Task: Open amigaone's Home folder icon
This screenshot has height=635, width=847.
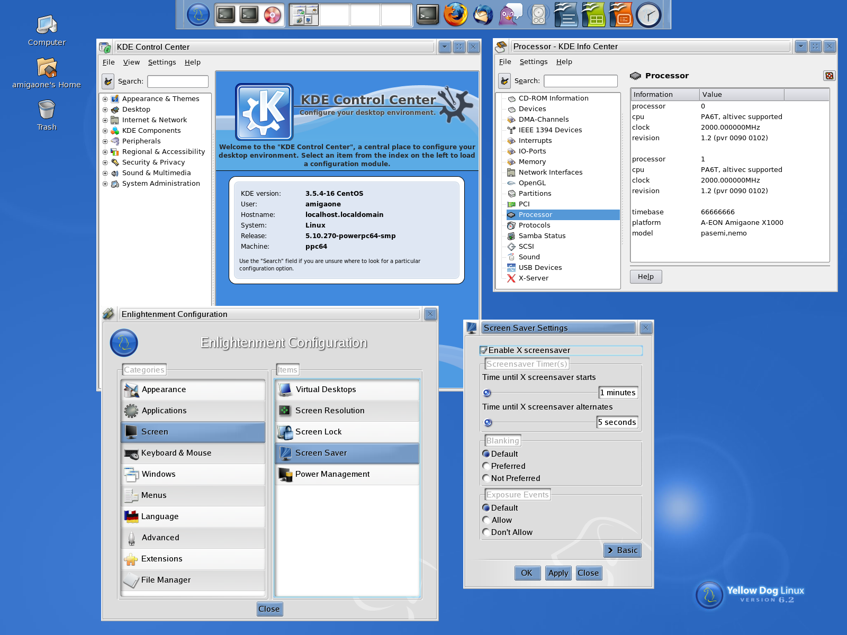Action: (47, 73)
